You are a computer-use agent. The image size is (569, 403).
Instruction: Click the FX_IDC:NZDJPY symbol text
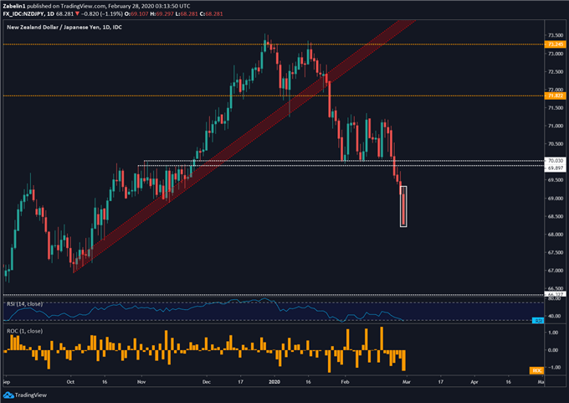(x=23, y=13)
